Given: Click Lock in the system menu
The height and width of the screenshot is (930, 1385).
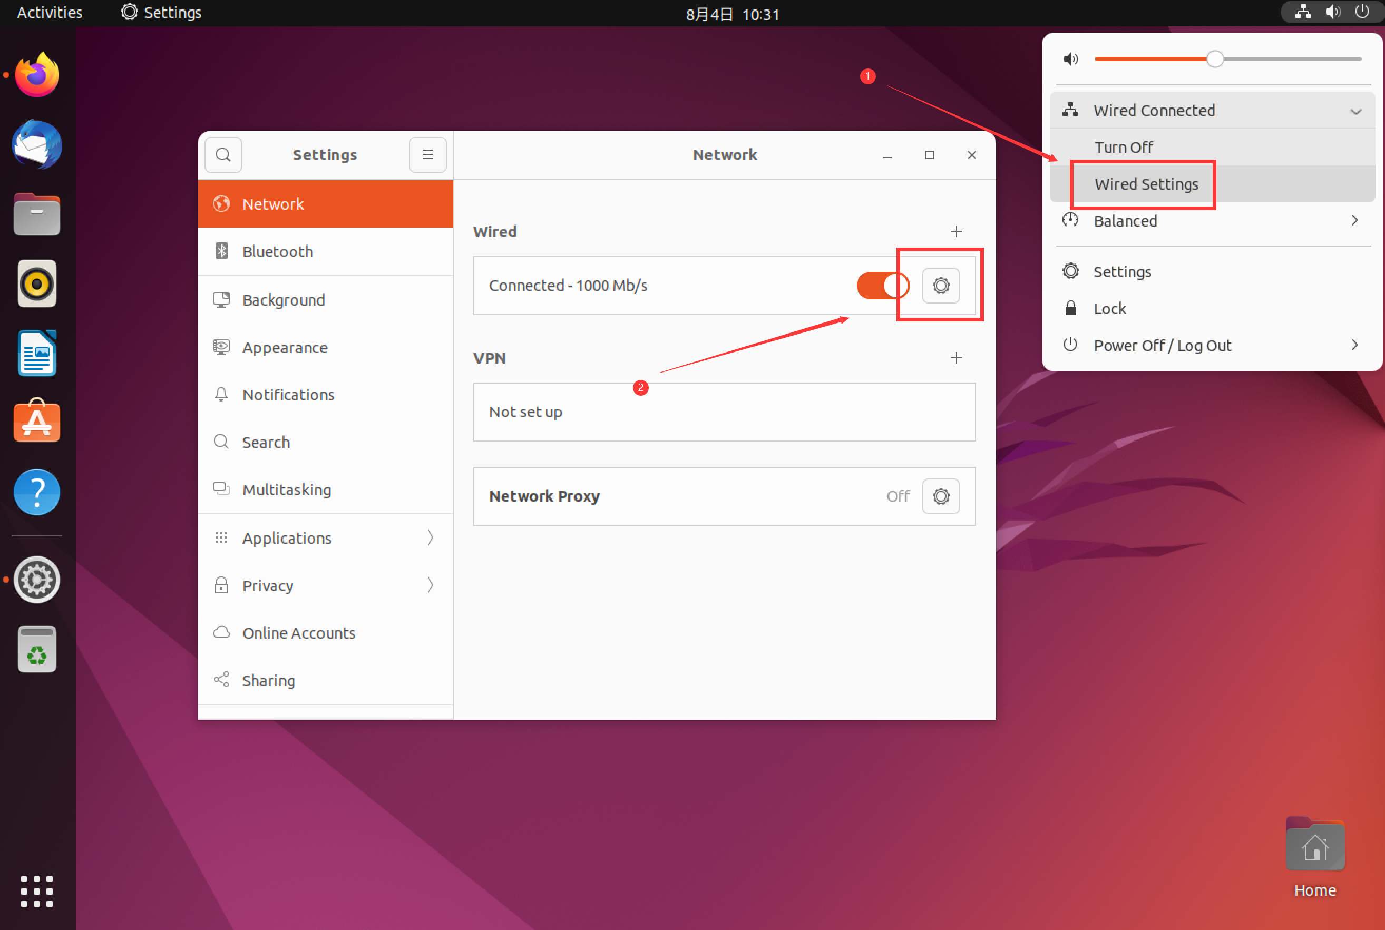Looking at the screenshot, I should click(1109, 308).
